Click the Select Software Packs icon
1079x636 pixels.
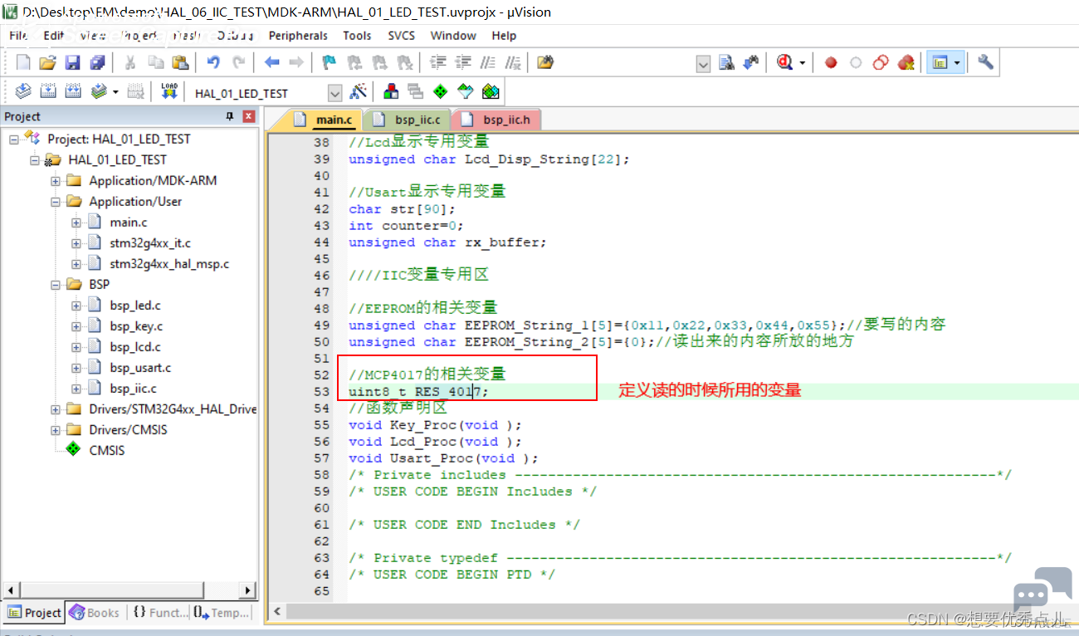(x=466, y=91)
